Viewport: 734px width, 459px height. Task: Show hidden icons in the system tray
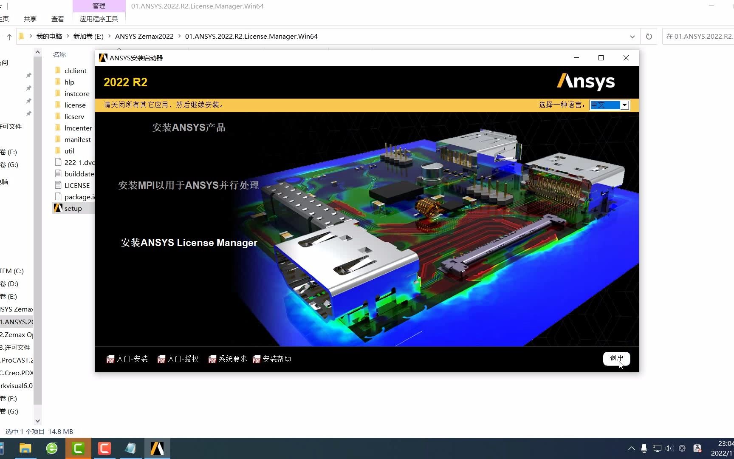[x=632, y=448]
